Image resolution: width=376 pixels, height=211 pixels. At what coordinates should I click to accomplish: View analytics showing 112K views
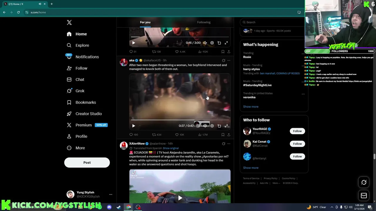[203, 52]
